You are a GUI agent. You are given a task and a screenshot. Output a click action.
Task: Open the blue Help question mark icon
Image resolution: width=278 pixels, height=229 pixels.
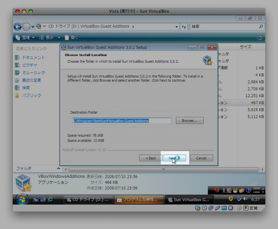point(260,38)
